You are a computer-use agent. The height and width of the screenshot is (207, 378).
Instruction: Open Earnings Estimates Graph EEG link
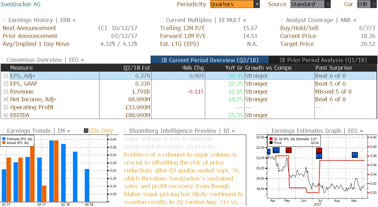317,131
